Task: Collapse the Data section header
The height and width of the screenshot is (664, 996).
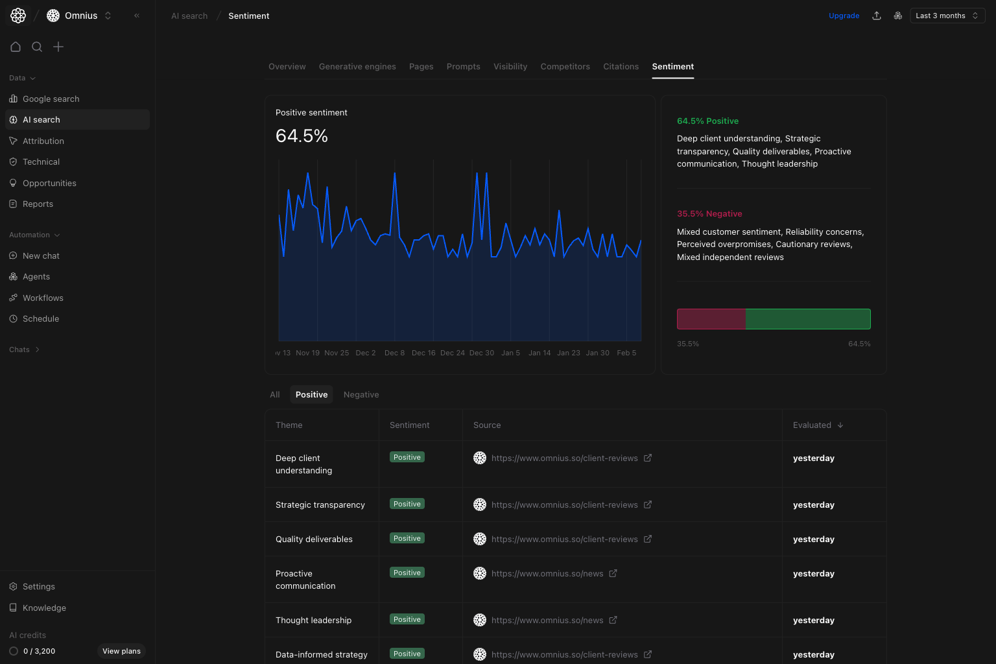Action: click(21, 78)
